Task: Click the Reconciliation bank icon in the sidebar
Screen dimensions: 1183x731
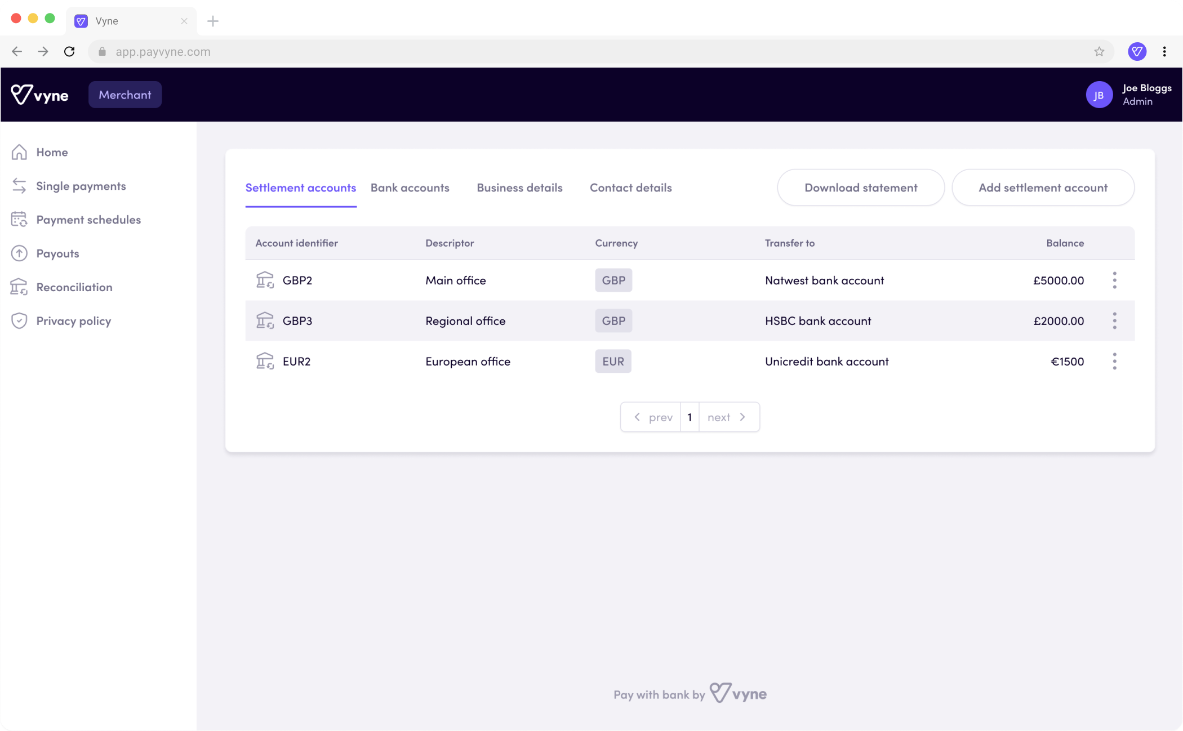Action: [19, 287]
